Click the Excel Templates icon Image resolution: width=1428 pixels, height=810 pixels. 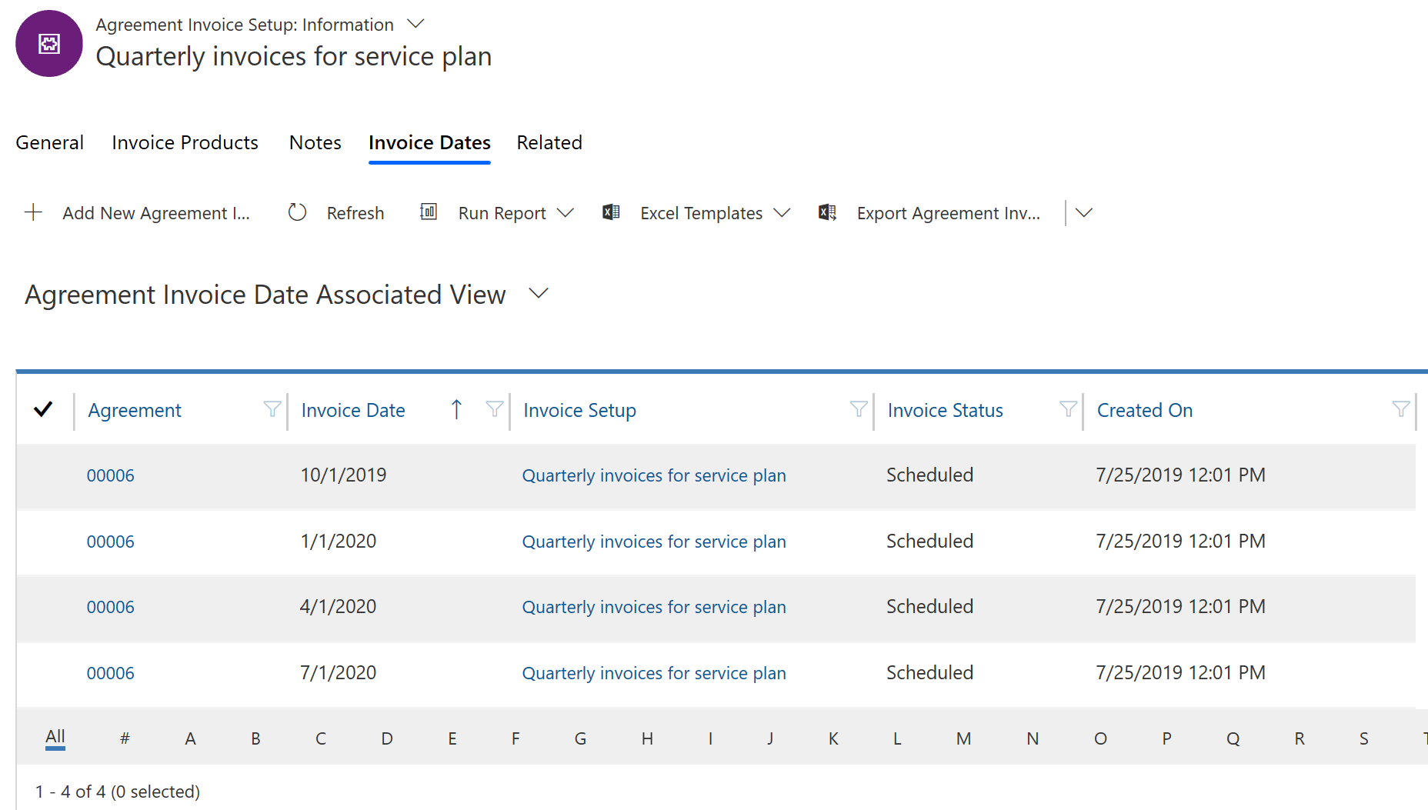pyautogui.click(x=611, y=212)
